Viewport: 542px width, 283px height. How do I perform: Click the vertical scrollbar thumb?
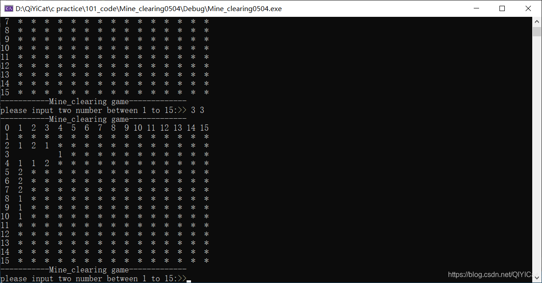537,31
